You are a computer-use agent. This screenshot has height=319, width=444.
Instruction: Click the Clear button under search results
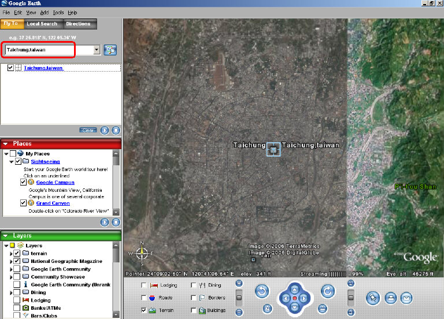pyautogui.click(x=88, y=130)
